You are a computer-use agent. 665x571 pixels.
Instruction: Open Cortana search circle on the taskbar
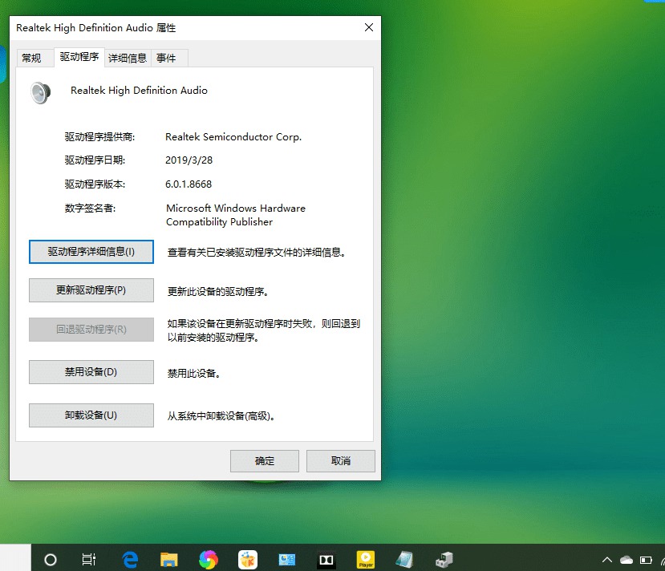(x=51, y=560)
